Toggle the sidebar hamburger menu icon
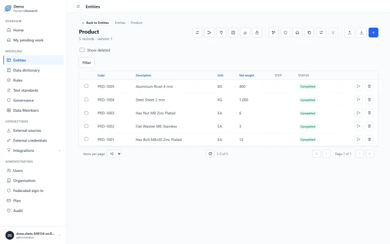 click(78, 7)
